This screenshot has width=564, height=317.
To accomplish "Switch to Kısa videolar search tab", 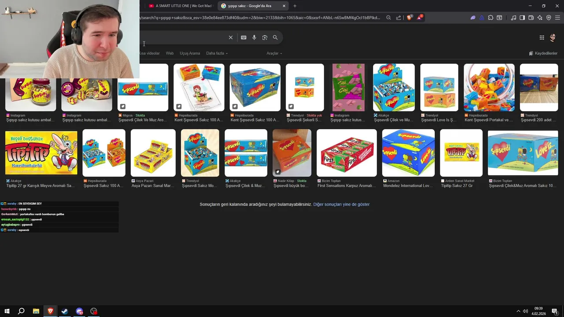I will [149, 53].
